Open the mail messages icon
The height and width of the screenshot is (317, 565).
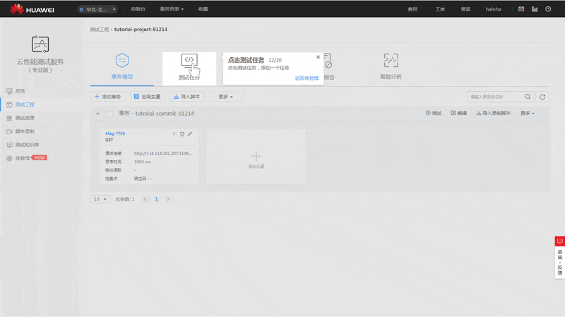click(x=521, y=9)
